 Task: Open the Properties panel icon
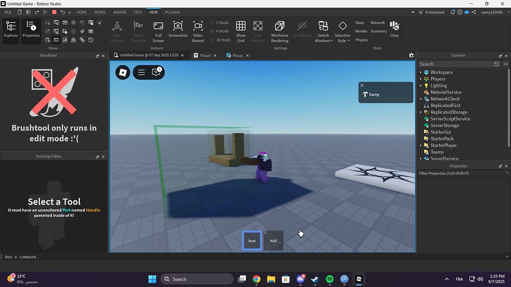coord(31,30)
